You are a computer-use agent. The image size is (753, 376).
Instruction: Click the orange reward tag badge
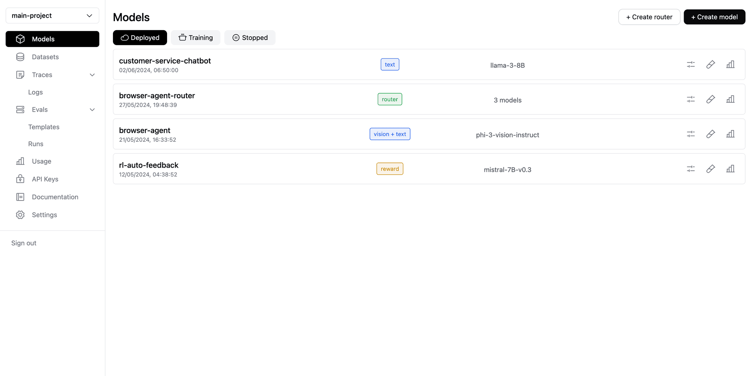pos(390,169)
